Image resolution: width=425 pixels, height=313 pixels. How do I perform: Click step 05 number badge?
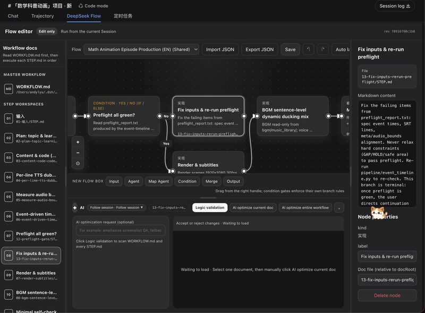tap(8, 197)
